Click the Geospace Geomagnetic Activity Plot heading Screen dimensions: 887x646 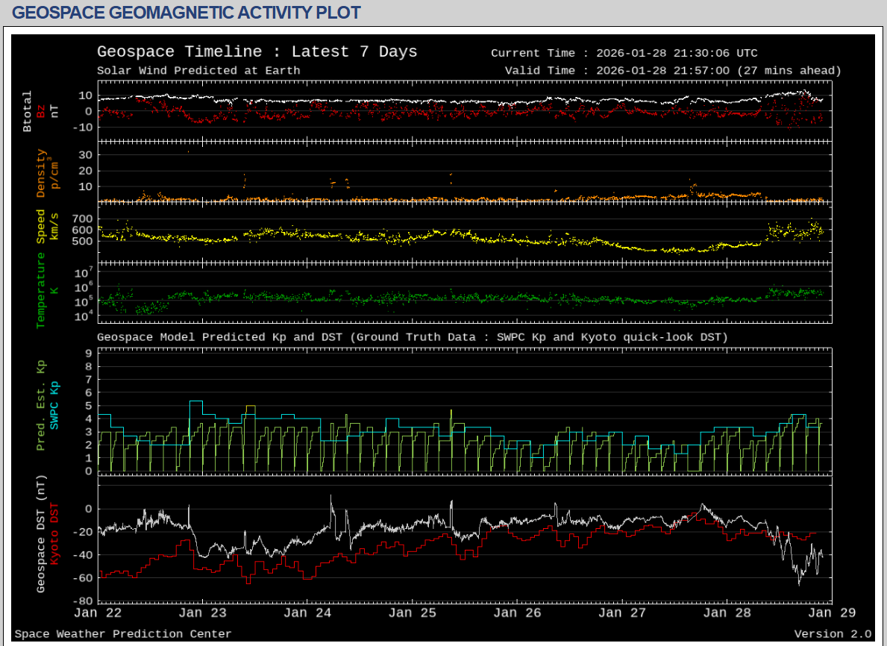coord(187,13)
